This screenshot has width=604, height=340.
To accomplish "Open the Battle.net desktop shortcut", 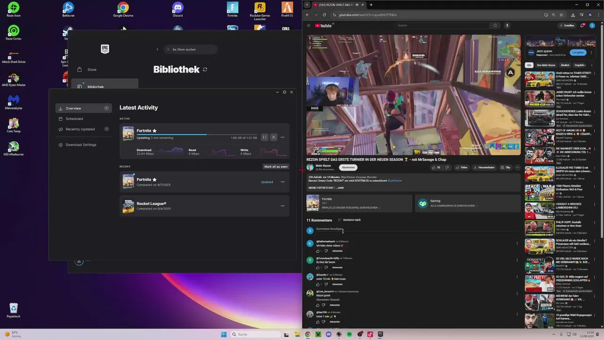I will point(68,9).
